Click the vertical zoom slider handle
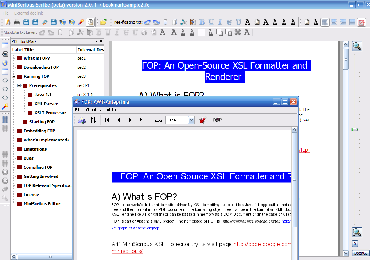 pos(355,130)
